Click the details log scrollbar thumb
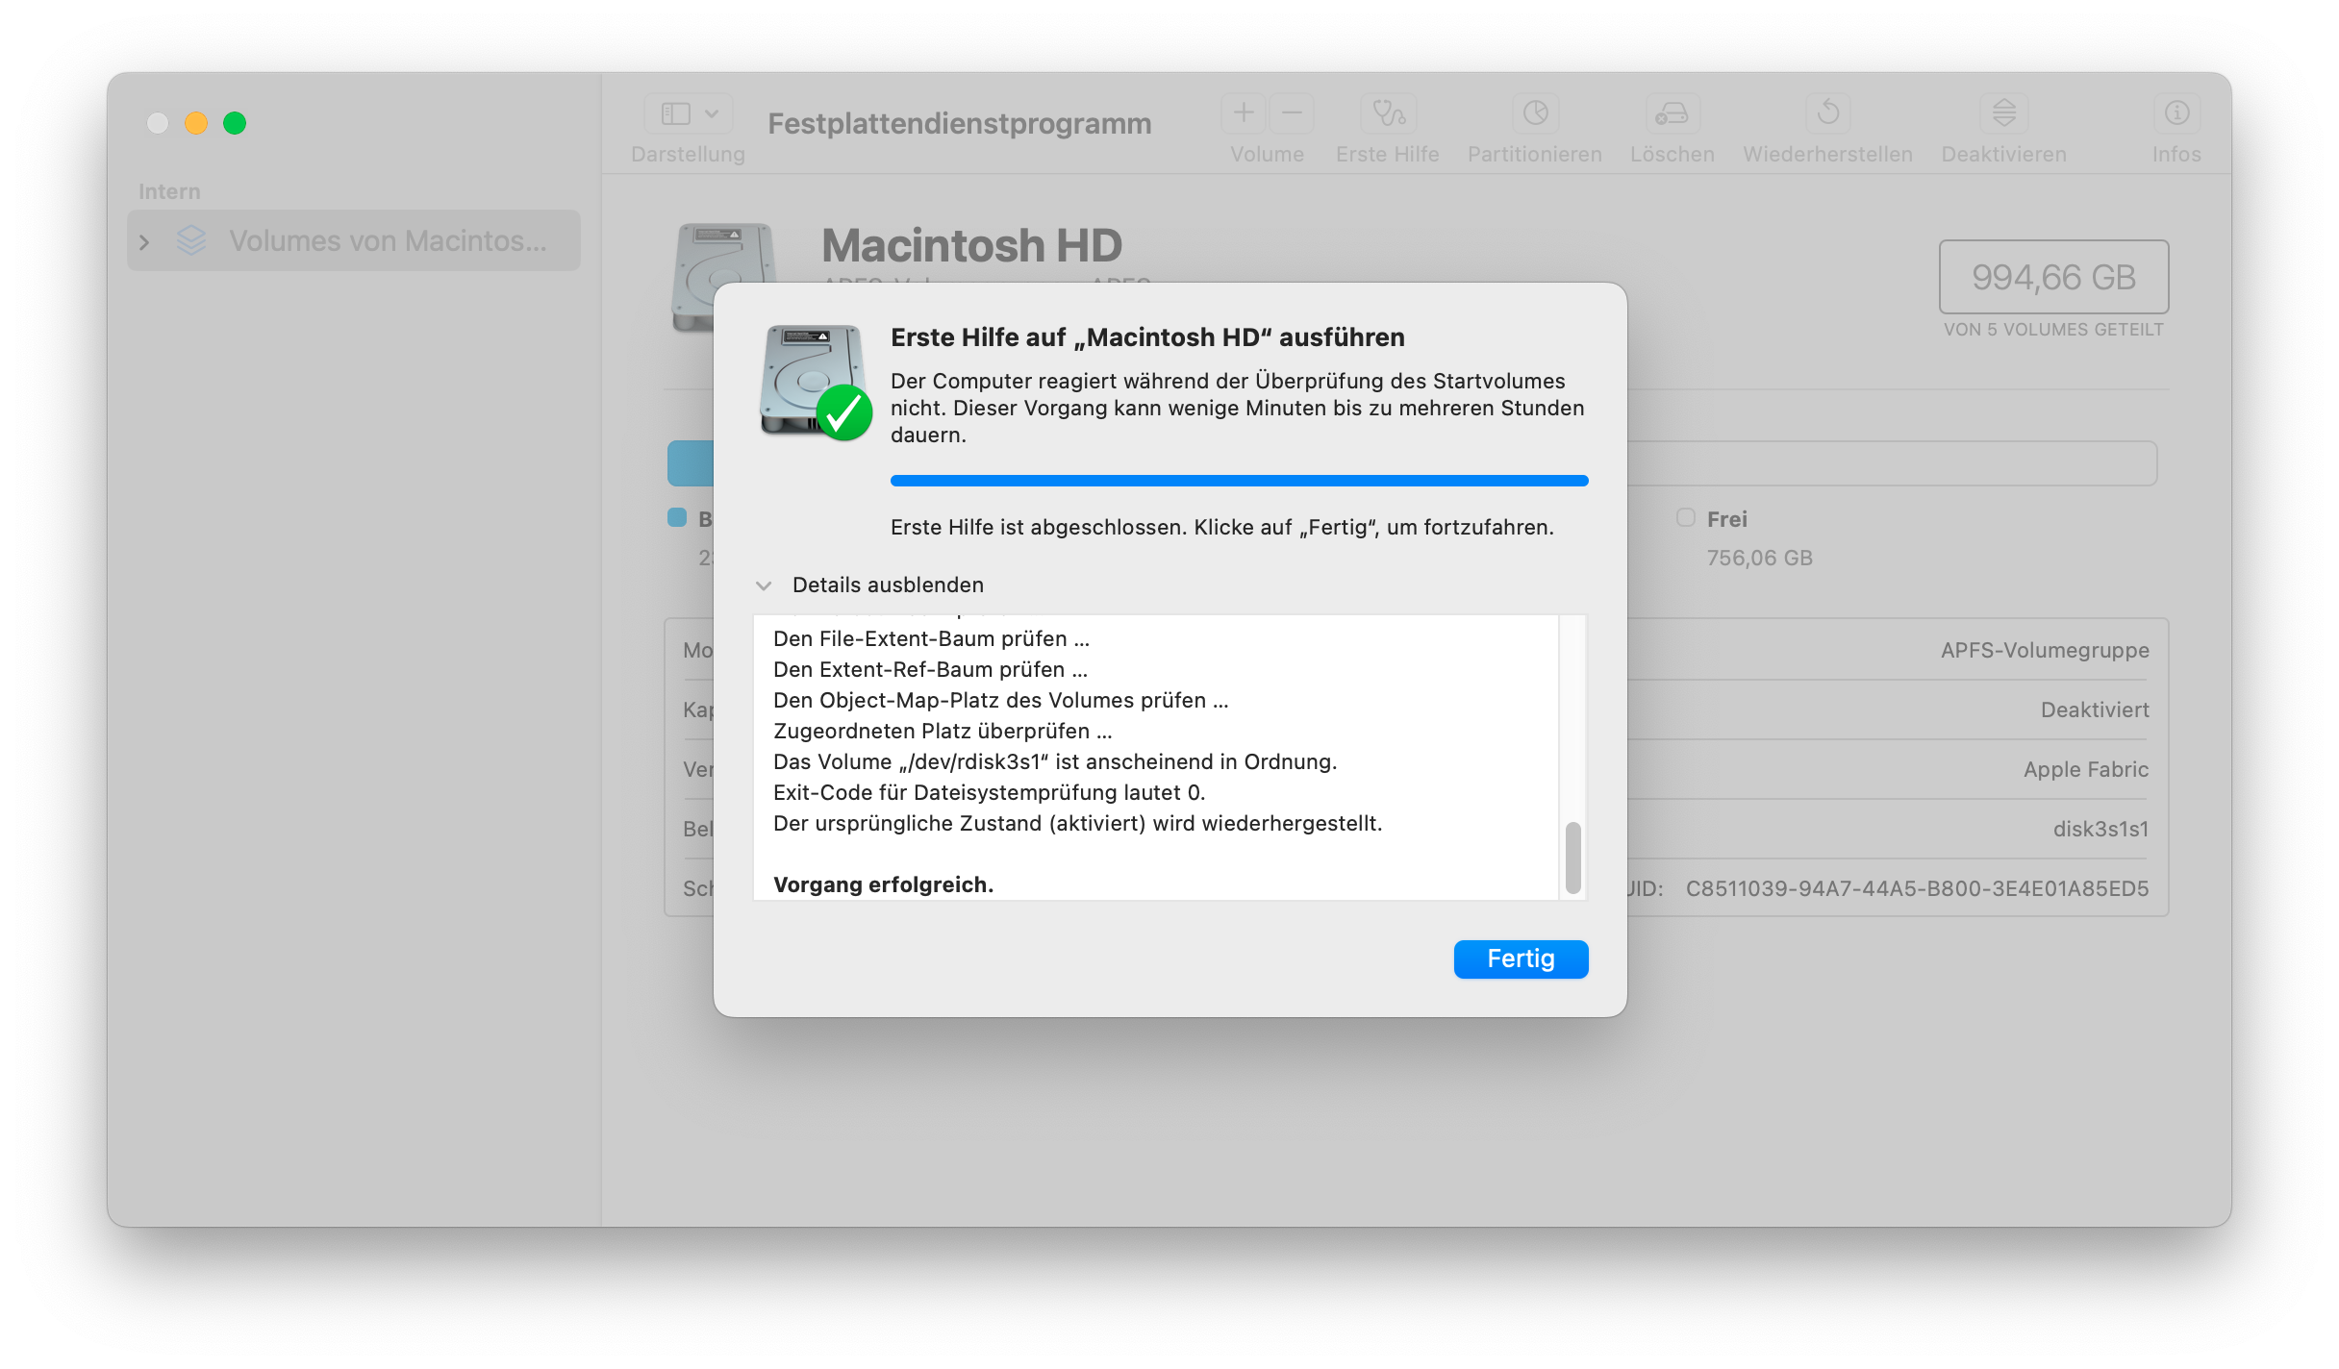Viewport: 2339px width, 1369px height. click(1573, 858)
